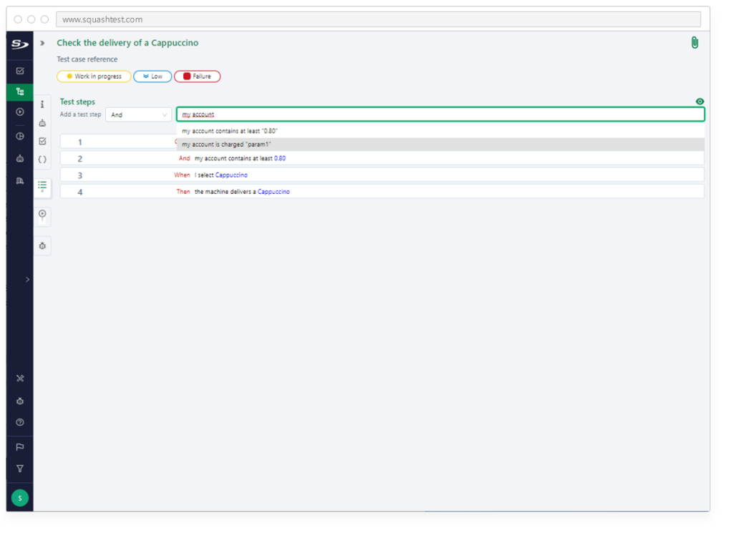Screen dimensions: 733x533
Task: Open the Action library book icon
Action: point(19,181)
